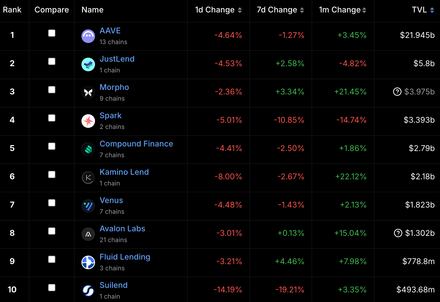Screen dimensions: 440x302
Task: Click the Fluid Lending logo icon
Action: [88, 262]
